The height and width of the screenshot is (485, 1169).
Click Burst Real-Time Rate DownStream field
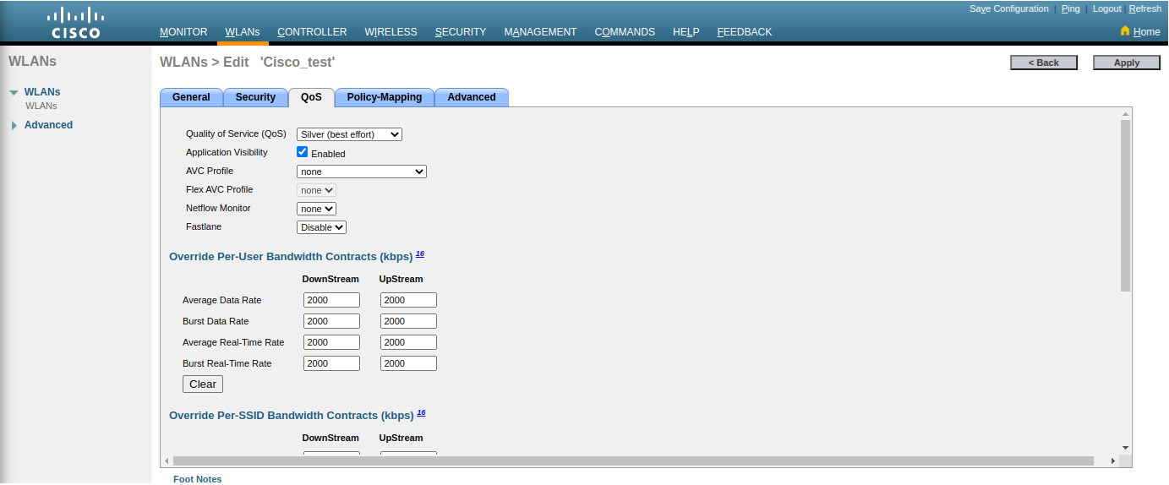tap(331, 363)
